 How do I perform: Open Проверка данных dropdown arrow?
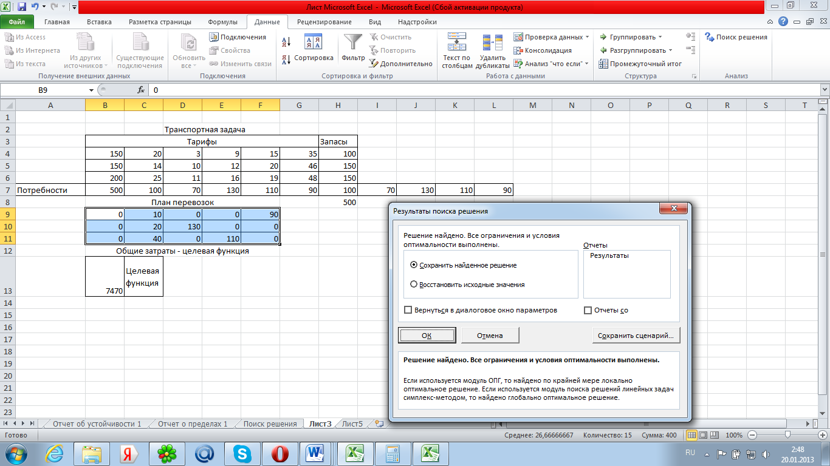click(x=588, y=37)
